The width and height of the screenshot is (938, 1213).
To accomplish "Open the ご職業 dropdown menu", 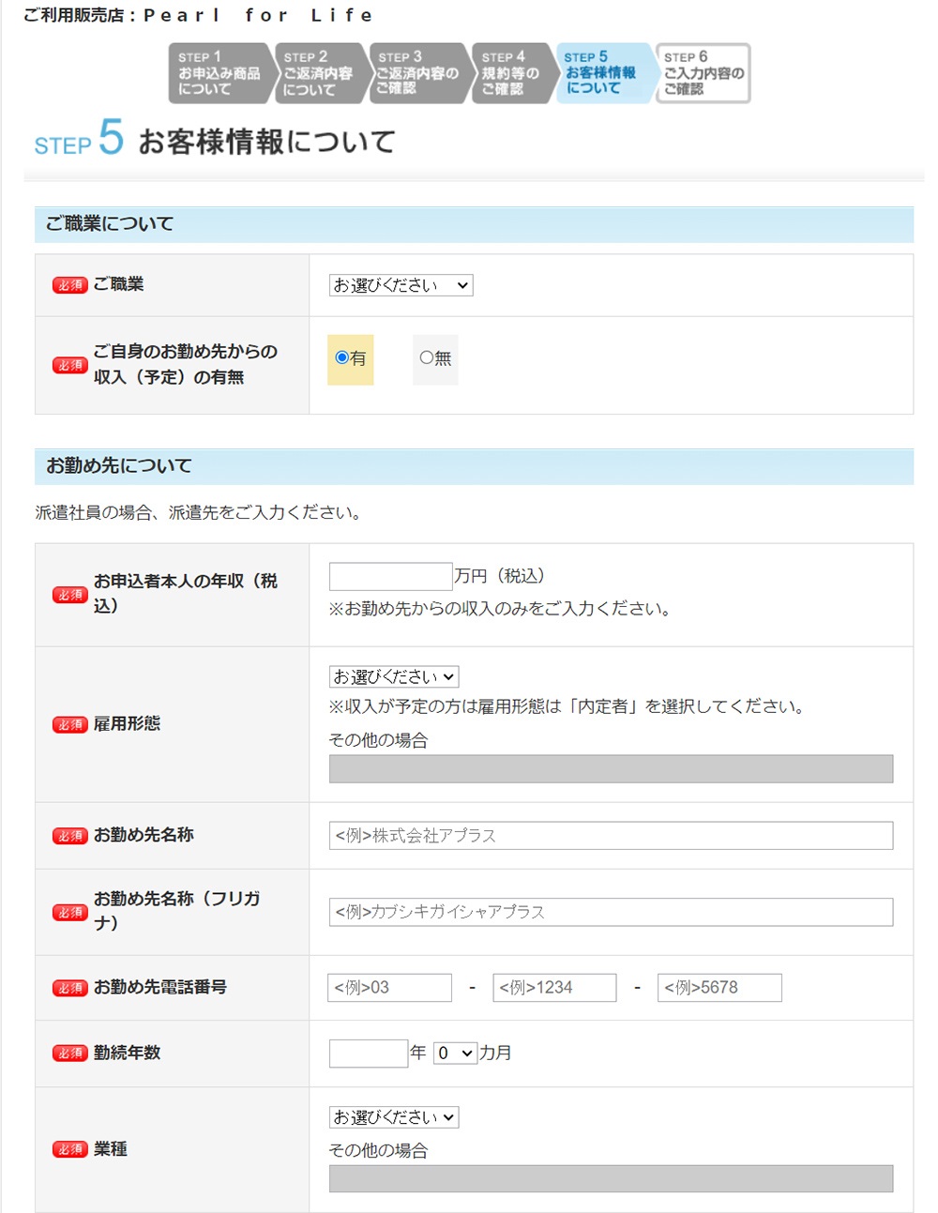I will coord(400,284).
